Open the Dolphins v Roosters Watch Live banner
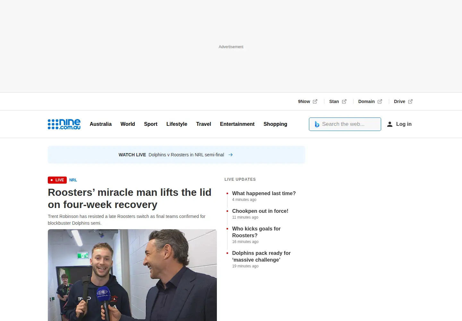462x321 pixels. click(176, 155)
